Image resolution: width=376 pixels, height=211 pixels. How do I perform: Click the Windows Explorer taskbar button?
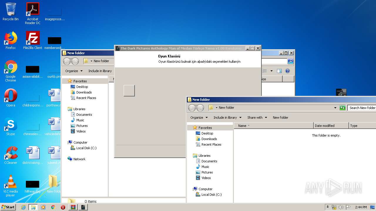(33, 207)
